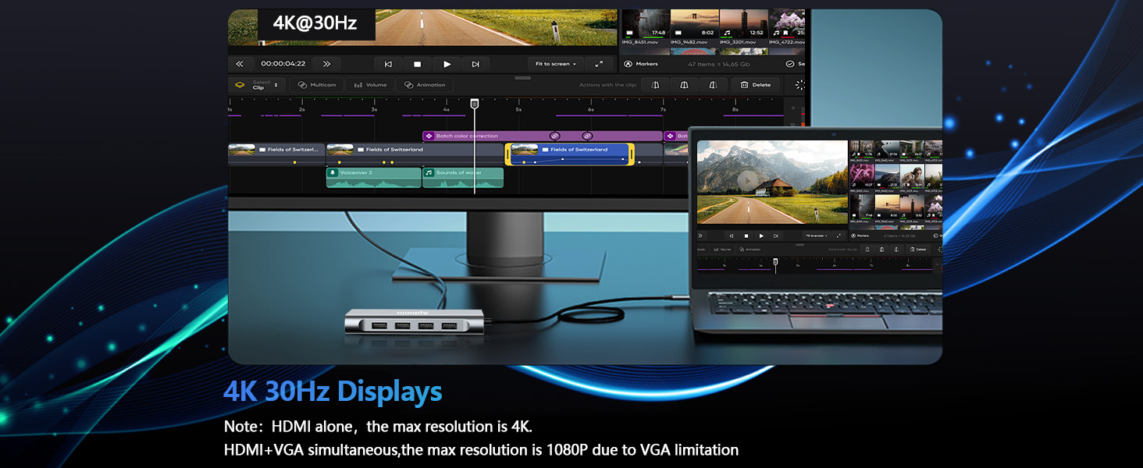Skip to previous clip on the large monitor
Image resolution: width=1143 pixels, height=468 pixels.
point(388,64)
